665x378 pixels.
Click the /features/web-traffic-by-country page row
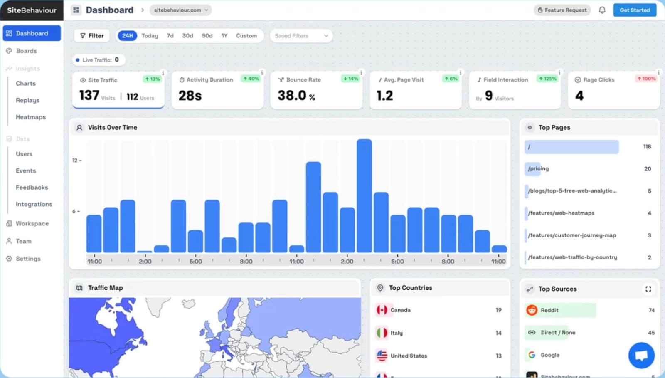[x=589, y=257]
